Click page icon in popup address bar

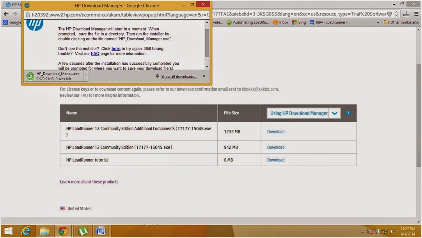click(x=28, y=15)
